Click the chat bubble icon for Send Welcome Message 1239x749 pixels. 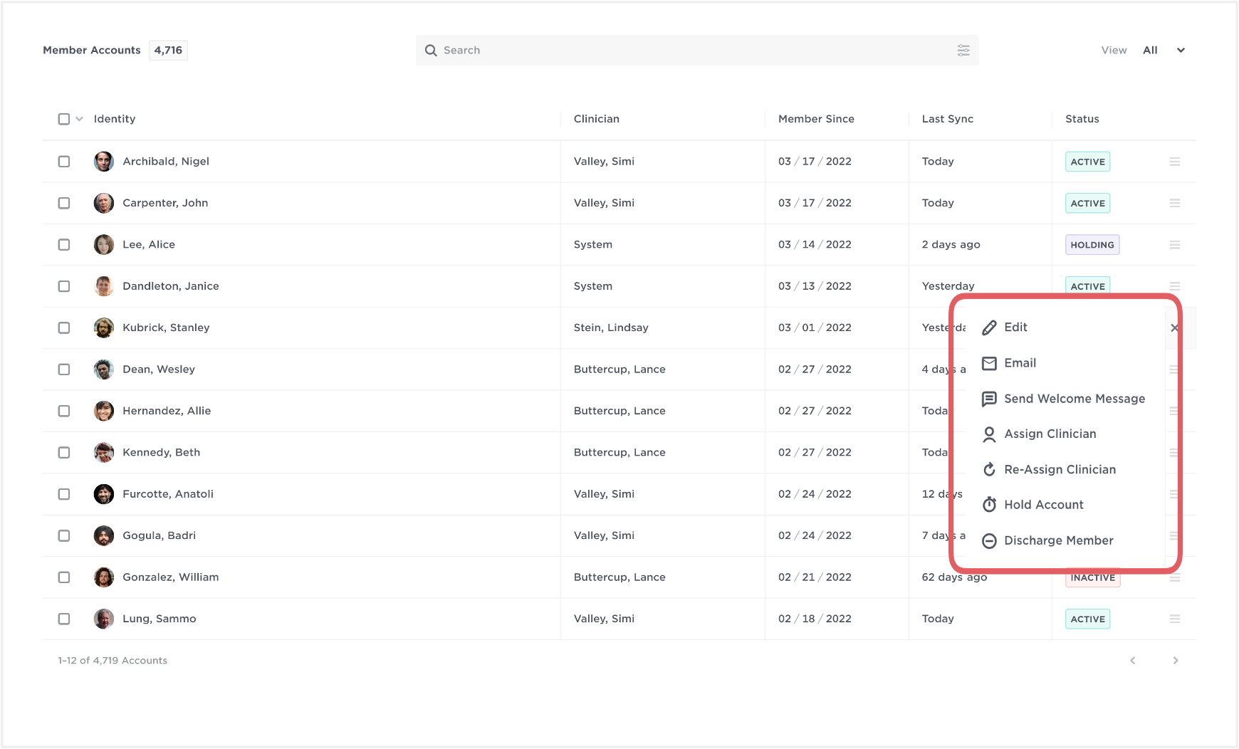point(989,399)
